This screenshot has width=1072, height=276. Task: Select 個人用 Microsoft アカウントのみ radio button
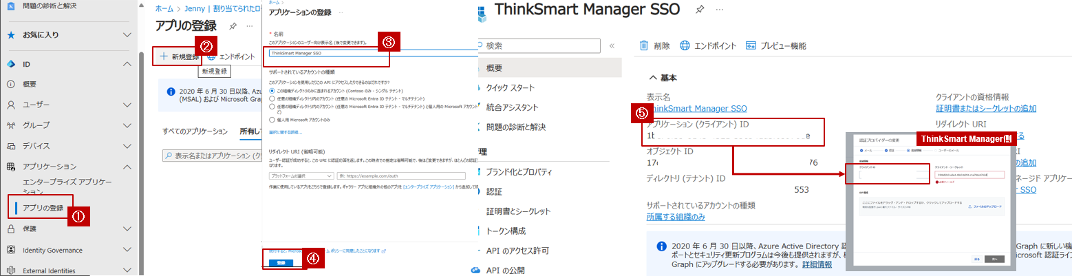point(272,118)
